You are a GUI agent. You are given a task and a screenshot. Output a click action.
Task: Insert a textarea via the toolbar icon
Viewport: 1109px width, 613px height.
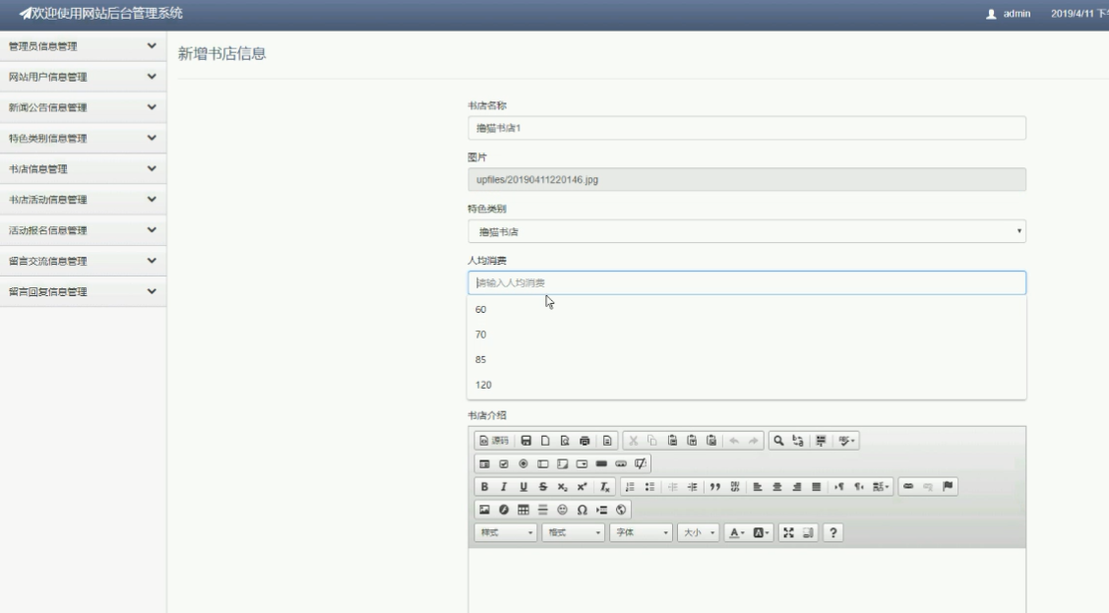tap(562, 463)
